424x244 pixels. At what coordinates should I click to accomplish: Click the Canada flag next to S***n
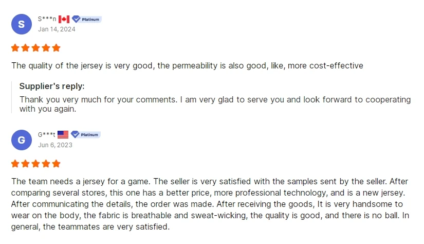point(64,19)
